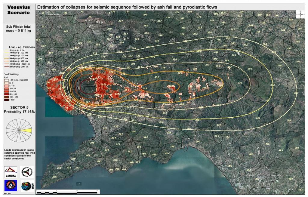Click the Sub Plinian total mass text
This screenshot has height=197, width=308.
point(18,29)
